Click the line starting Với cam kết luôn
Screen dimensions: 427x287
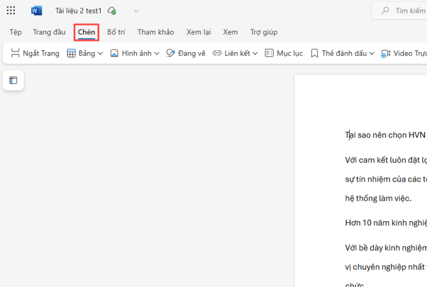[386, 160]
